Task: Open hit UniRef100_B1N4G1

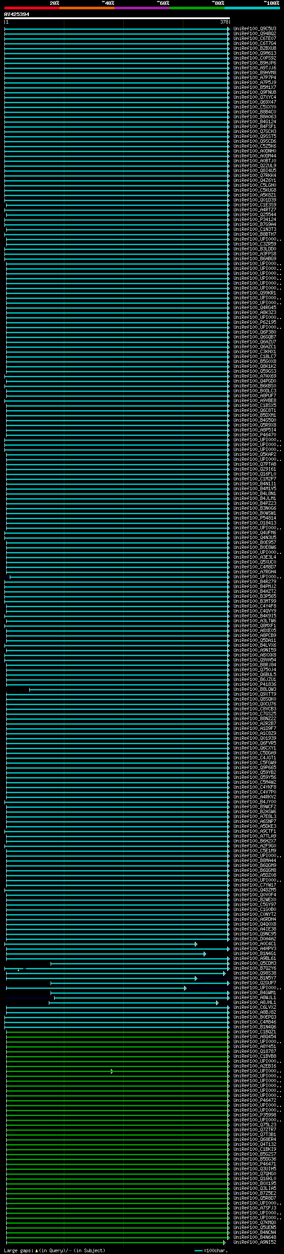Action: click(255, 954)
